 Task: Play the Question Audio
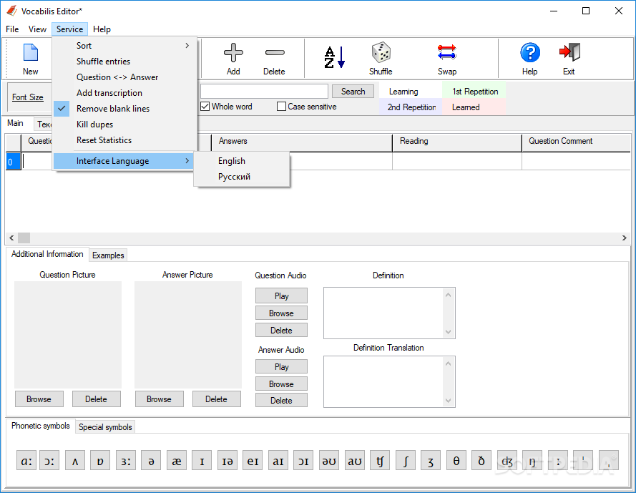click(x=281, y=296)
